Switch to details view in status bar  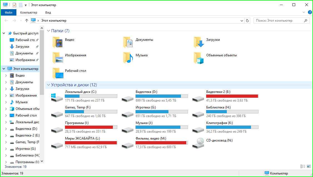click(303, 166)
